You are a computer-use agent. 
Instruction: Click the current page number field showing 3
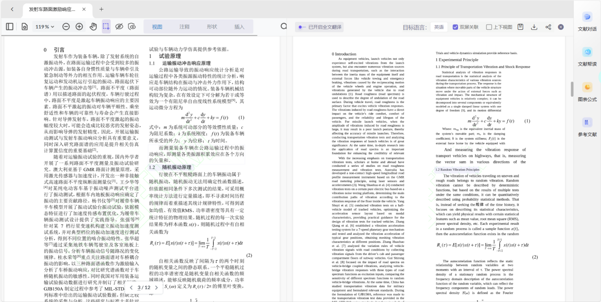coord(139,287)
